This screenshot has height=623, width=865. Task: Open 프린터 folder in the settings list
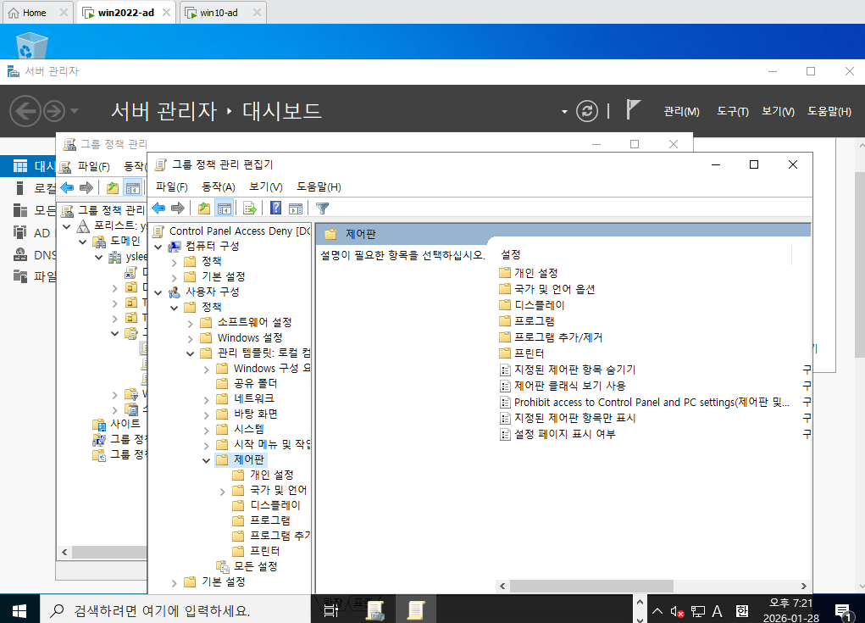coord(521,353)
